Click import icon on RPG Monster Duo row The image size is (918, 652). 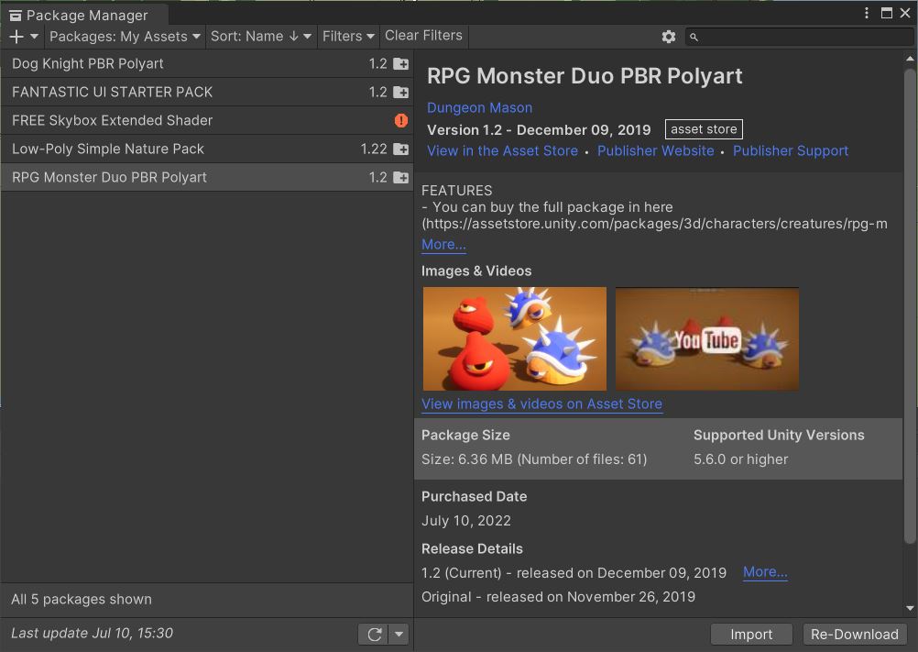pyautogui.click(x=401, y=177)
